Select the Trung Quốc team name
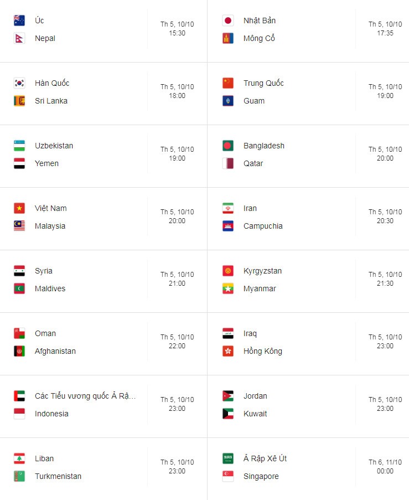The height and width of the screenshot is (500, 409). pos(263,83)
